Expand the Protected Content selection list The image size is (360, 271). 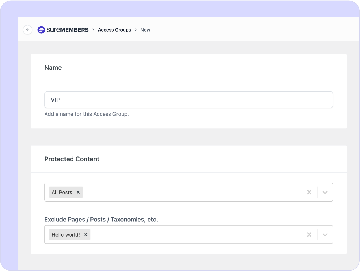[325, 192]
